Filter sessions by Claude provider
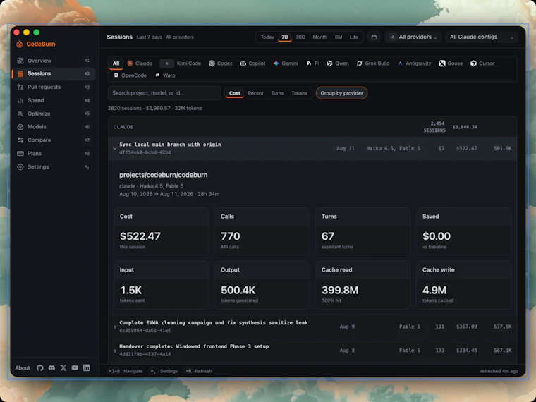The width and height of the screenshot is (536, 402). click(x=140, y=63)
